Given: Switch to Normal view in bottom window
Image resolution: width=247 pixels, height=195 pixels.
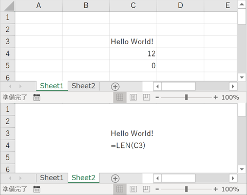Looking at the screenshot, I should (x=120, y=189).
